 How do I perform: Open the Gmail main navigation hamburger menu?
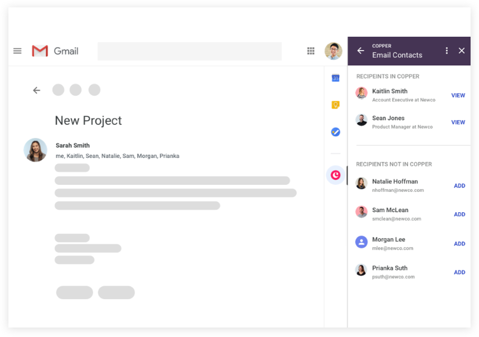point(17,51)
